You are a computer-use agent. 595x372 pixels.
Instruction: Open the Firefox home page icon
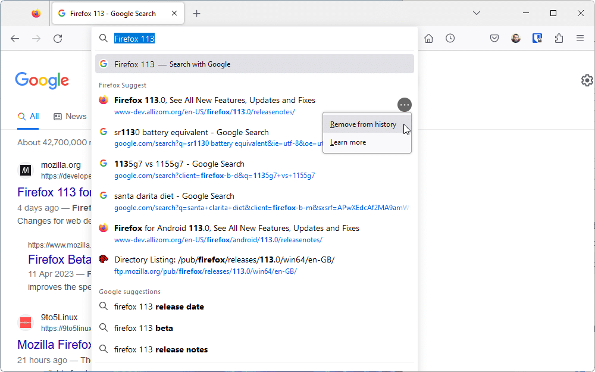428,38
